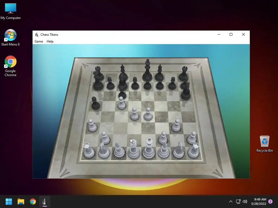Open My Computer desktop shortcut
This screenshot has width=278, height=208.
click(x=11, y=11)
